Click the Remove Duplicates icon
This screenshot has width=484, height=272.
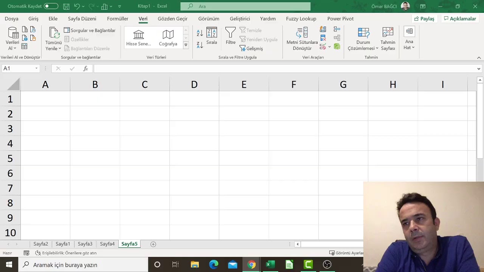click(323, 38)
